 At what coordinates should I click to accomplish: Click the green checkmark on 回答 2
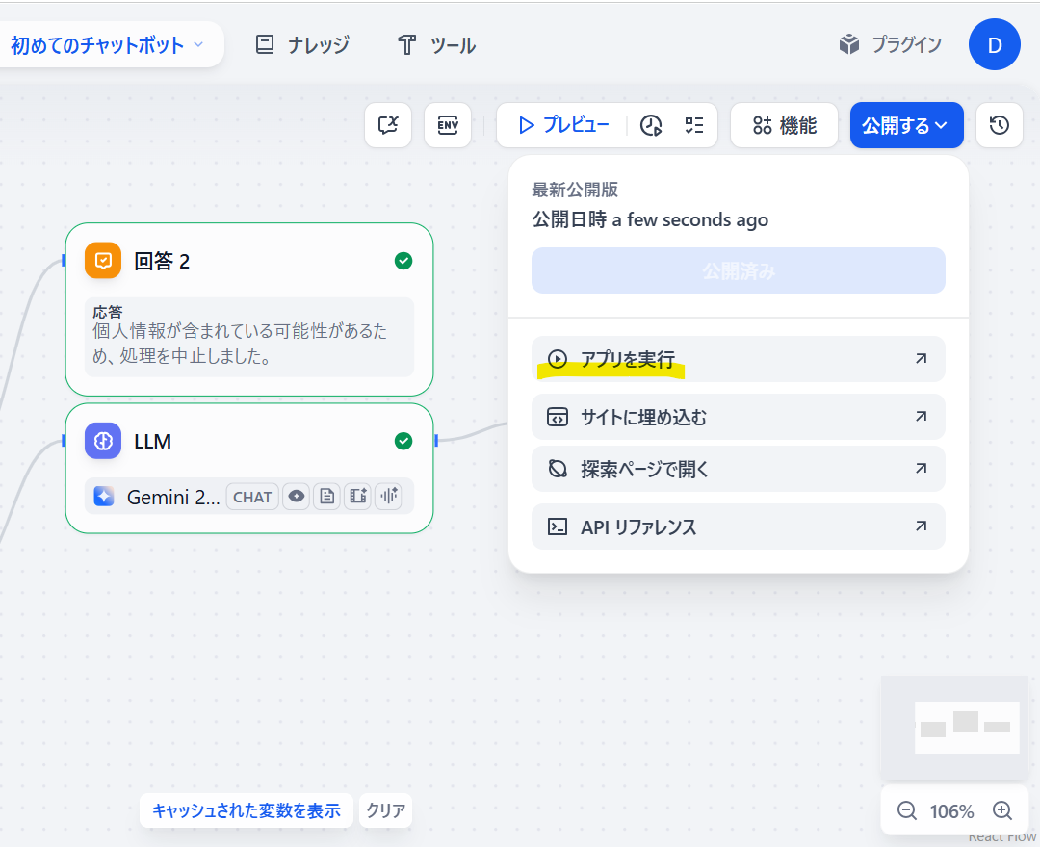coord(403,261)
